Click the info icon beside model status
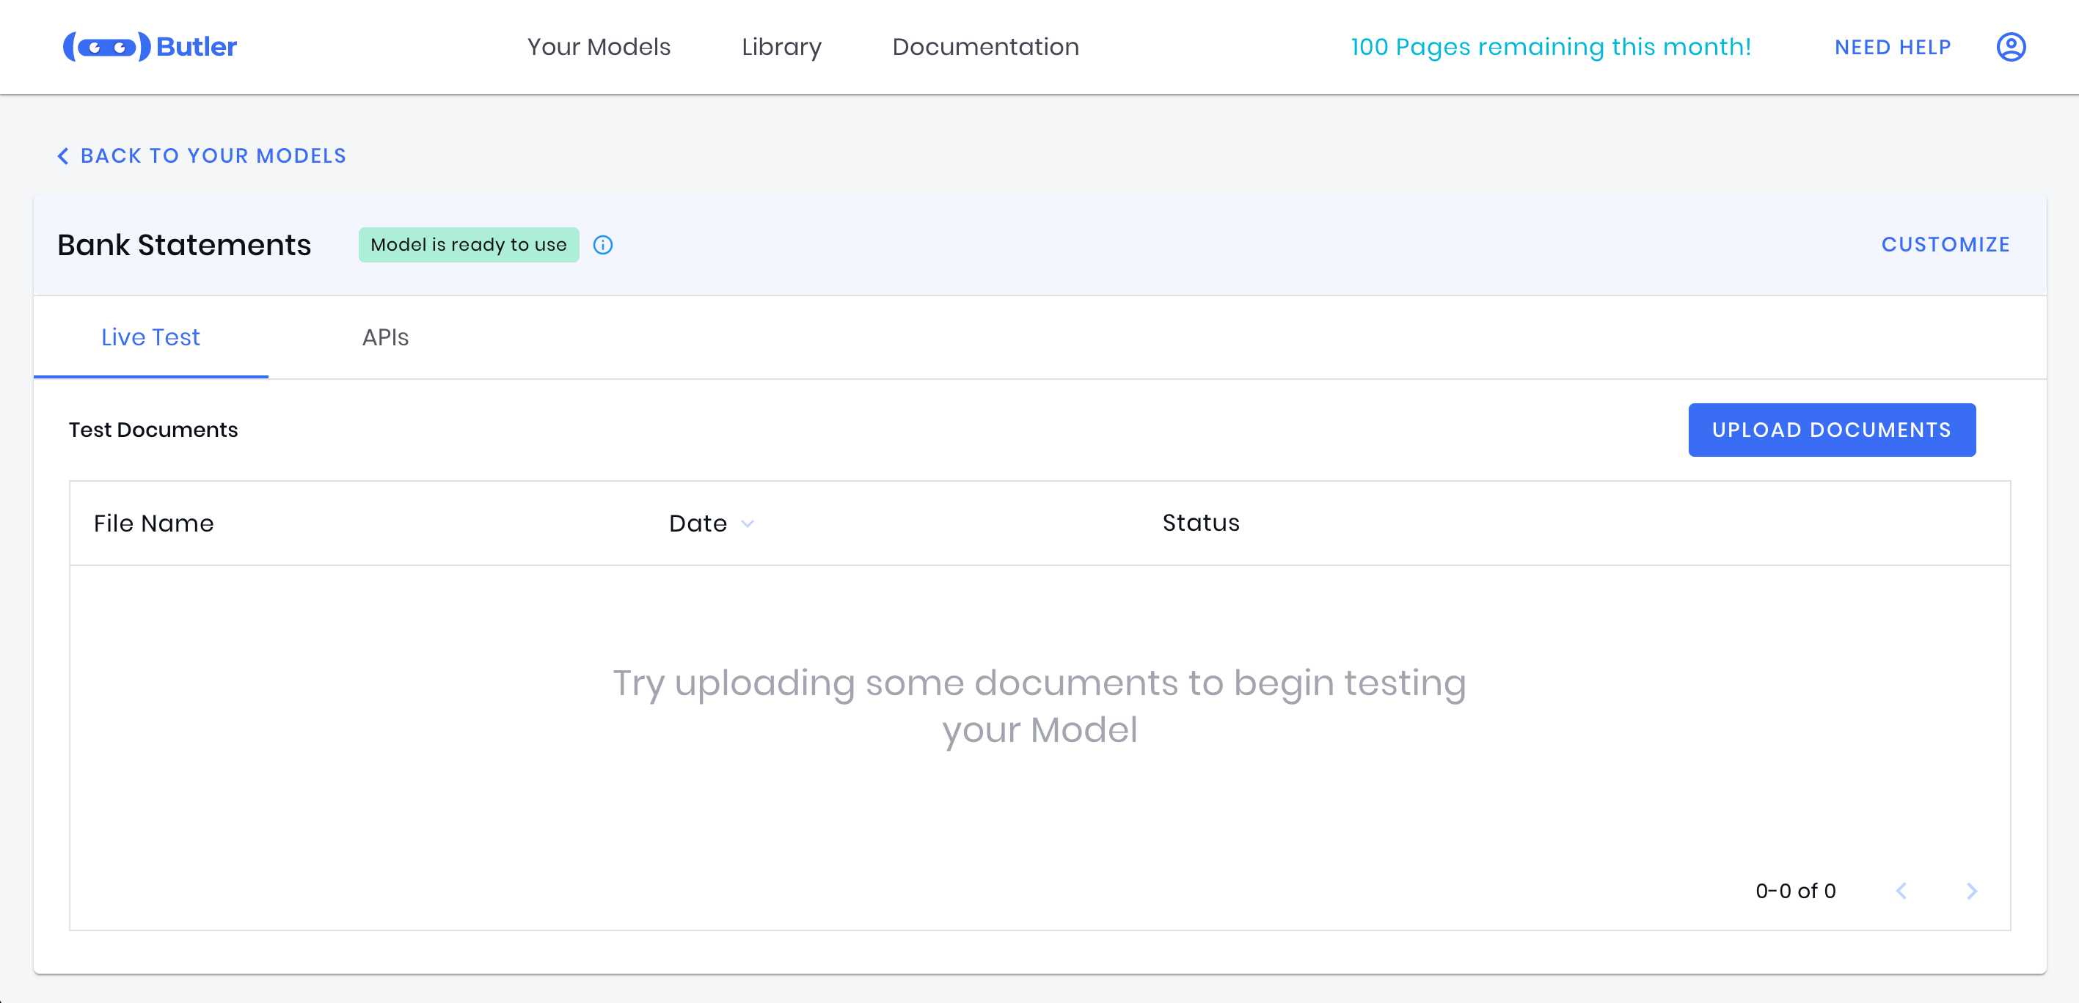This screenshot has height=1003, width=2079. coord(603,246)
